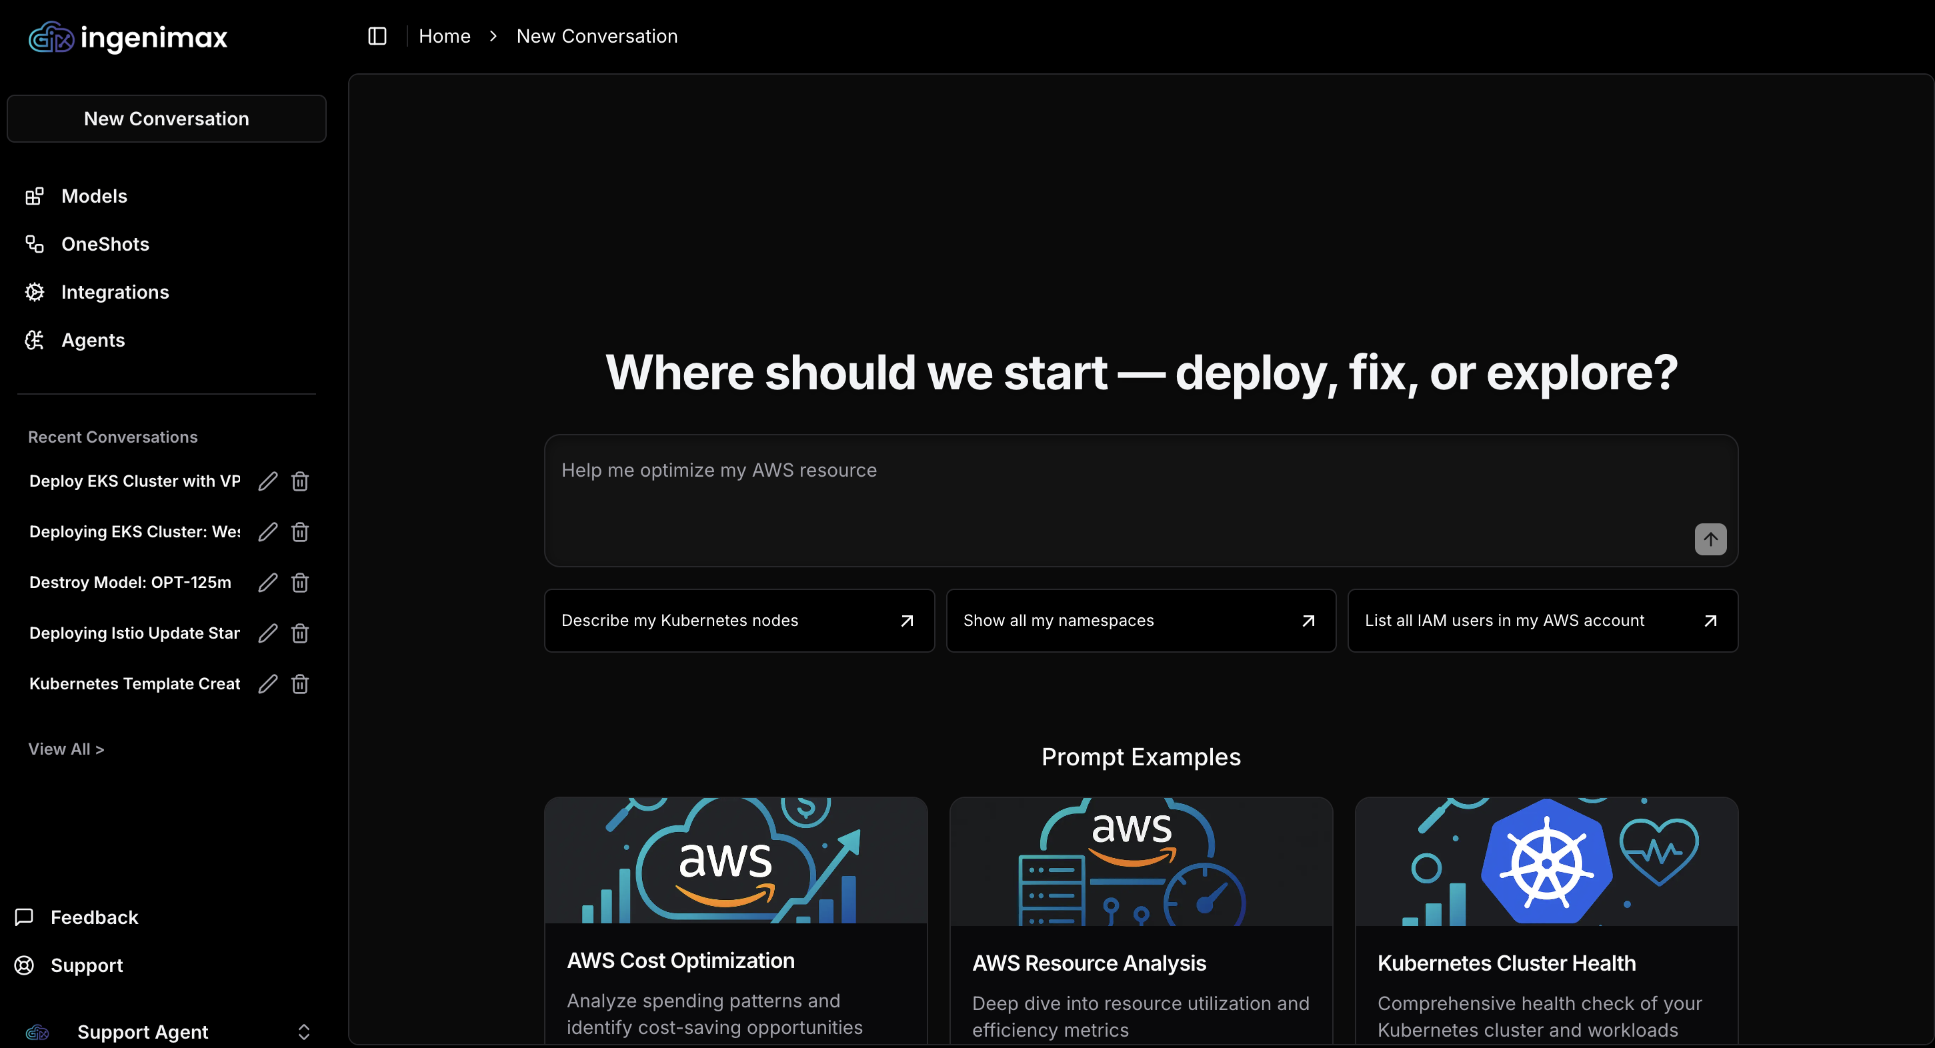Click the send arrow button
This screenshot has width=1935, height=1048.
coord(1710,539)
